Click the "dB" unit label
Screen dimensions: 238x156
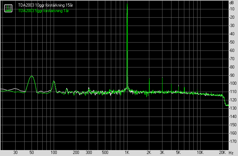click(232, 3)
